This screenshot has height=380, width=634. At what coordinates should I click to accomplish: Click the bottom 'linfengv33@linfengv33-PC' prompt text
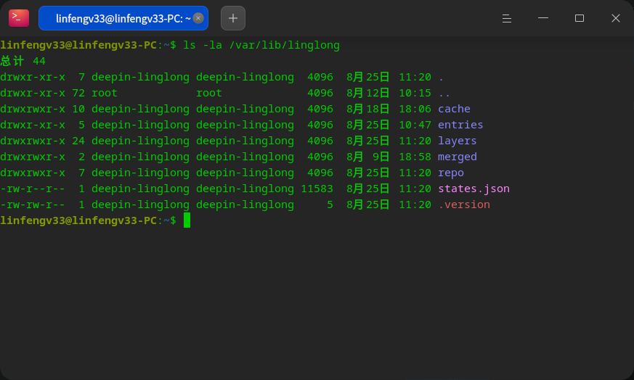point(78,220)
